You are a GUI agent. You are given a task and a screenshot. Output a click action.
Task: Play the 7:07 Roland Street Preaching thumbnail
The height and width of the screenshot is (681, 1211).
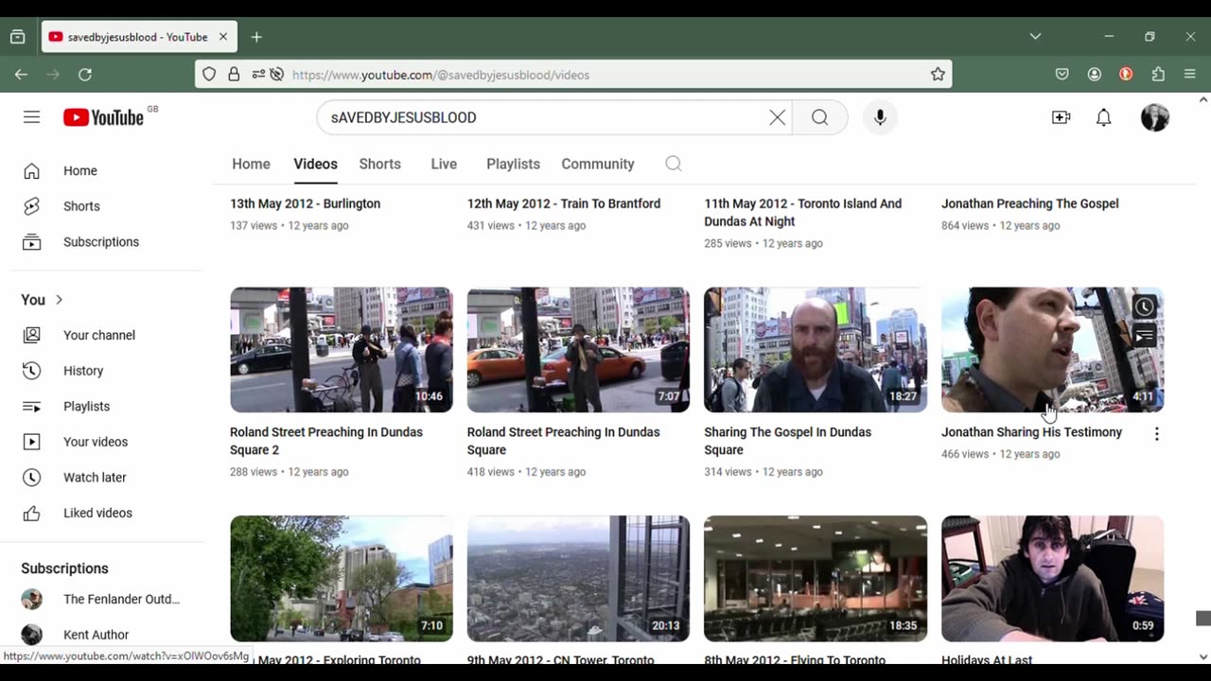[578, 350]
